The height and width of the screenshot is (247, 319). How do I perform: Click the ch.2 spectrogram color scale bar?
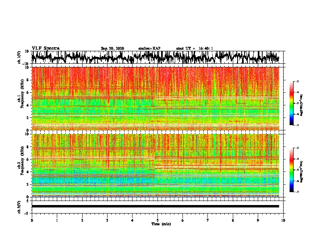pyautogui.click(x=291, y=170)
